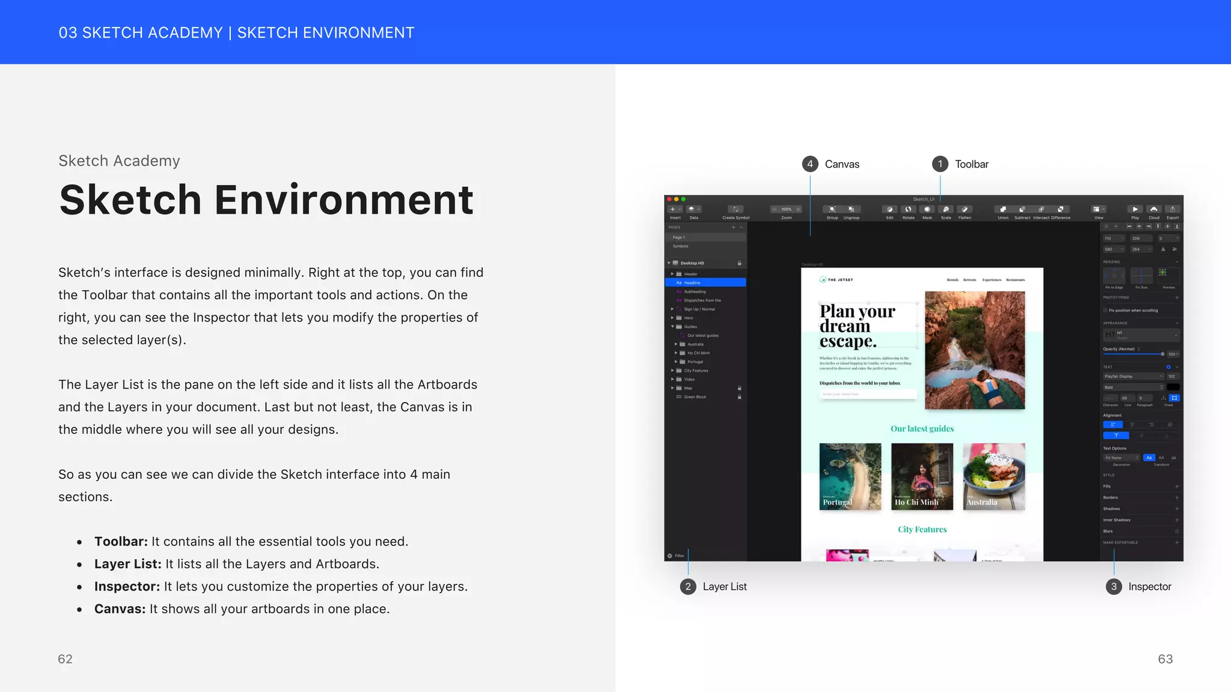This screenshot has width=1231, height=692.
Task: Open the black text color swatch
Action: click(x=1173, y=387)
